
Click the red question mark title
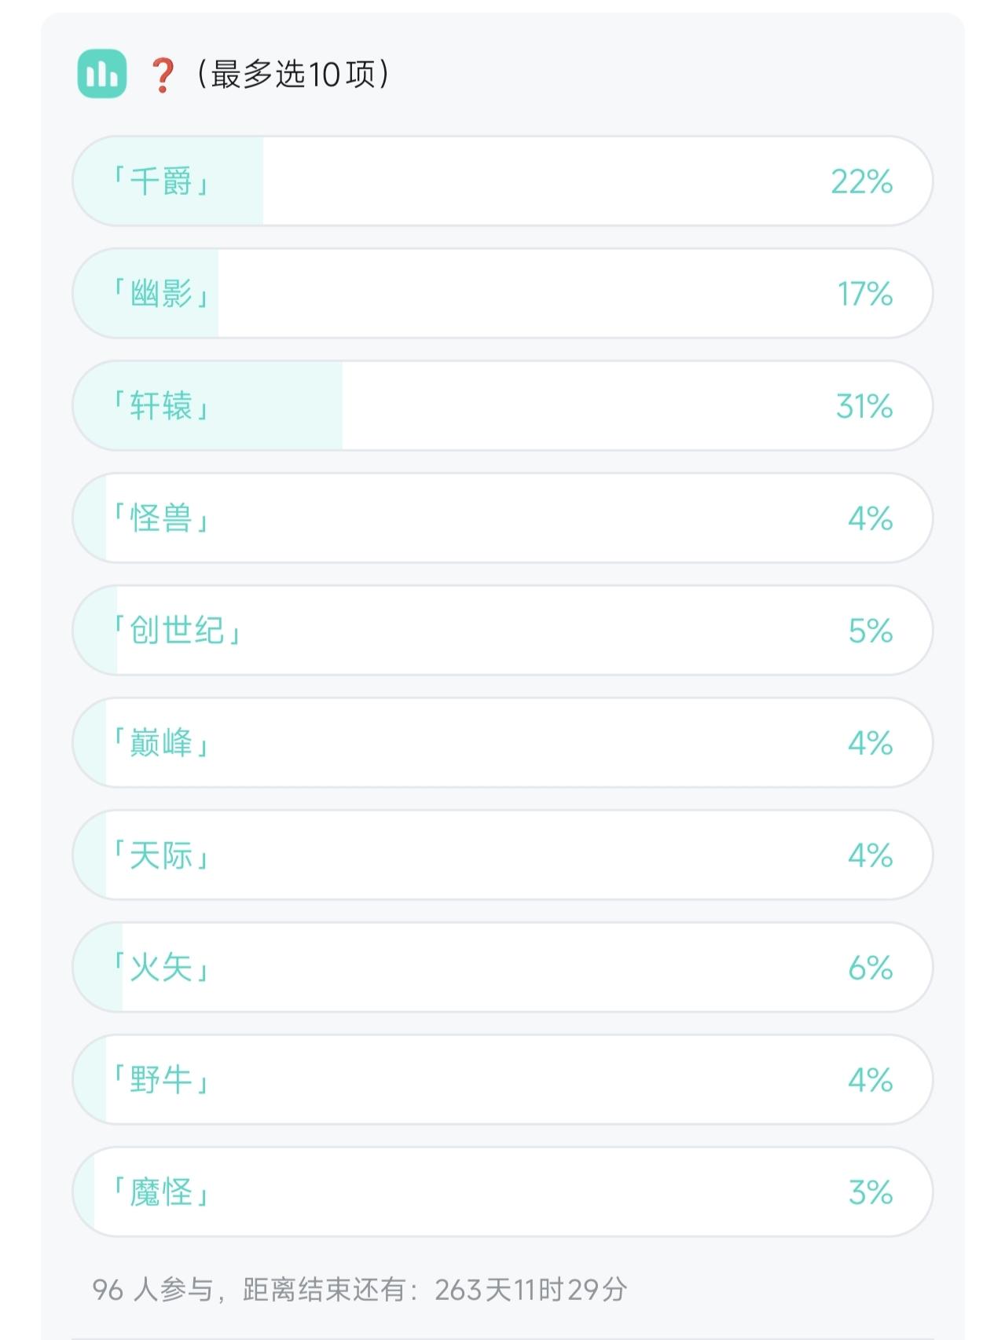(x=162, y=75)
